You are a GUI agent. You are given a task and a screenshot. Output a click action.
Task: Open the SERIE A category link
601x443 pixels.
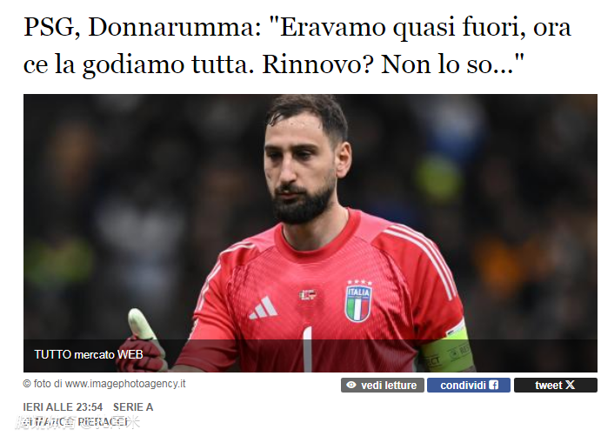[x=133, y=407]
